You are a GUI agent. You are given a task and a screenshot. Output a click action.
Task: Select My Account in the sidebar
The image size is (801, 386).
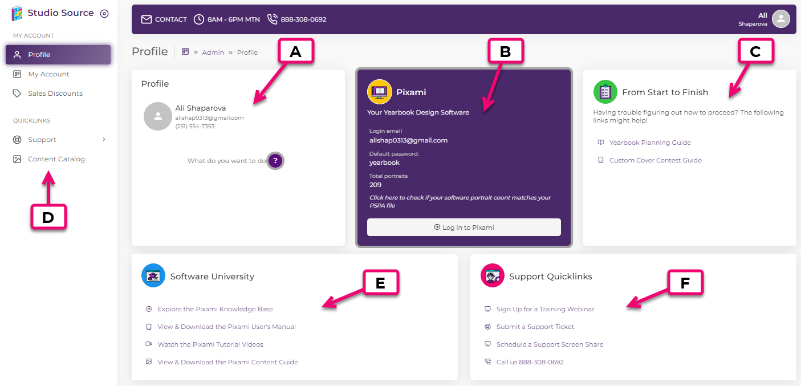point(48,74)
